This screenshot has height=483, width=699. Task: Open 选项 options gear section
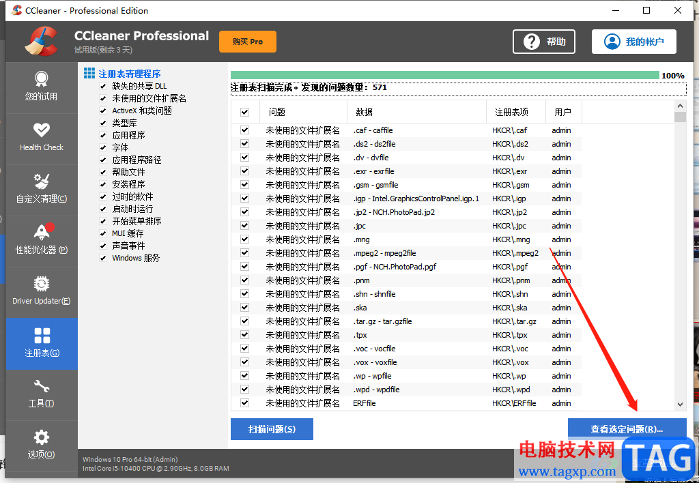pyautogui.click(x=41, y=445)
